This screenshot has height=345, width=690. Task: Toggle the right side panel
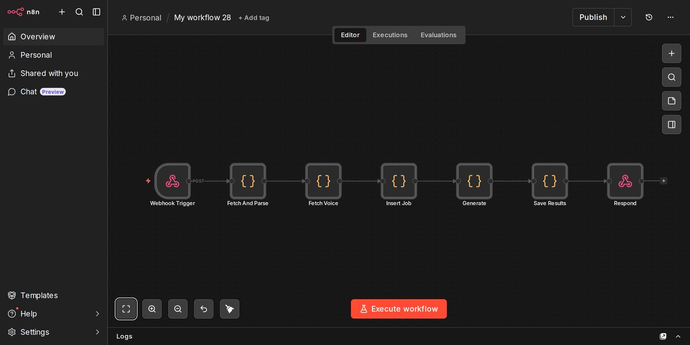(x=672, y=125)
